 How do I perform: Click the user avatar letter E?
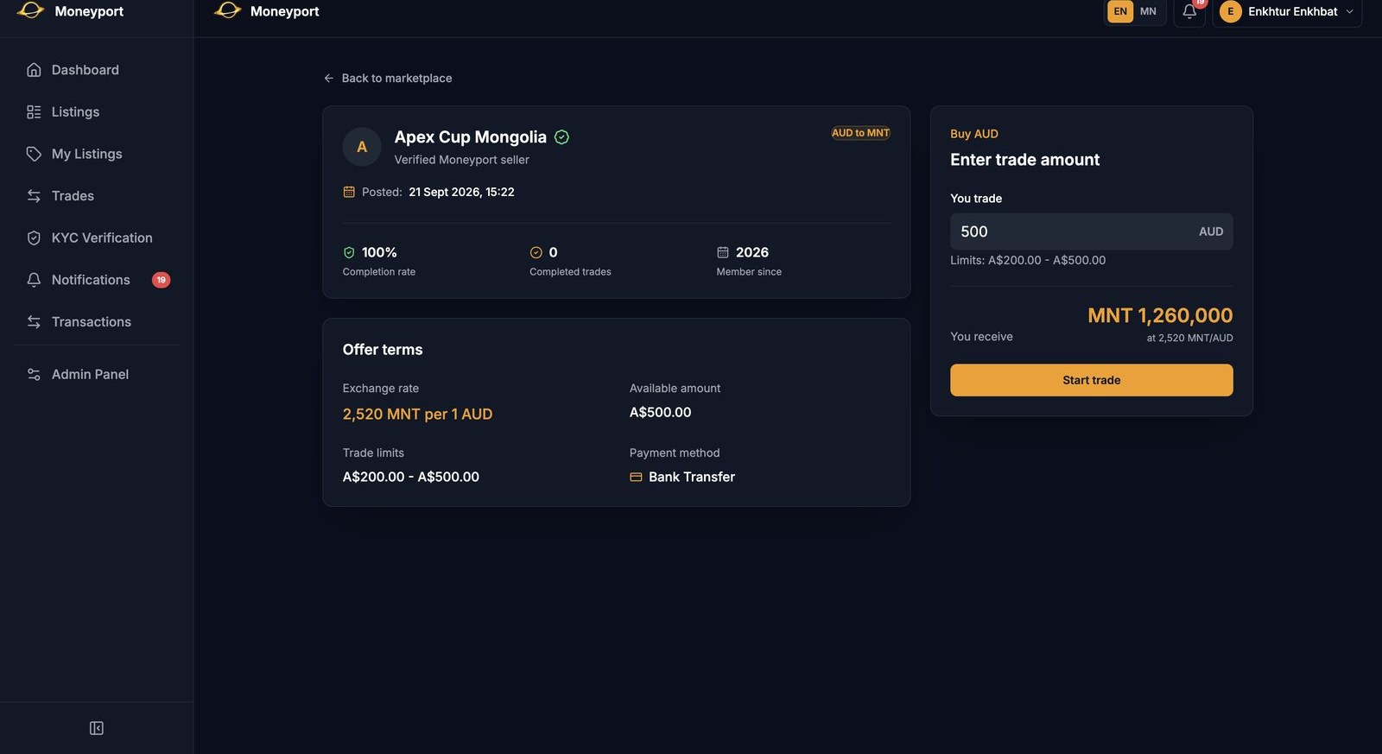point(1231,11)
